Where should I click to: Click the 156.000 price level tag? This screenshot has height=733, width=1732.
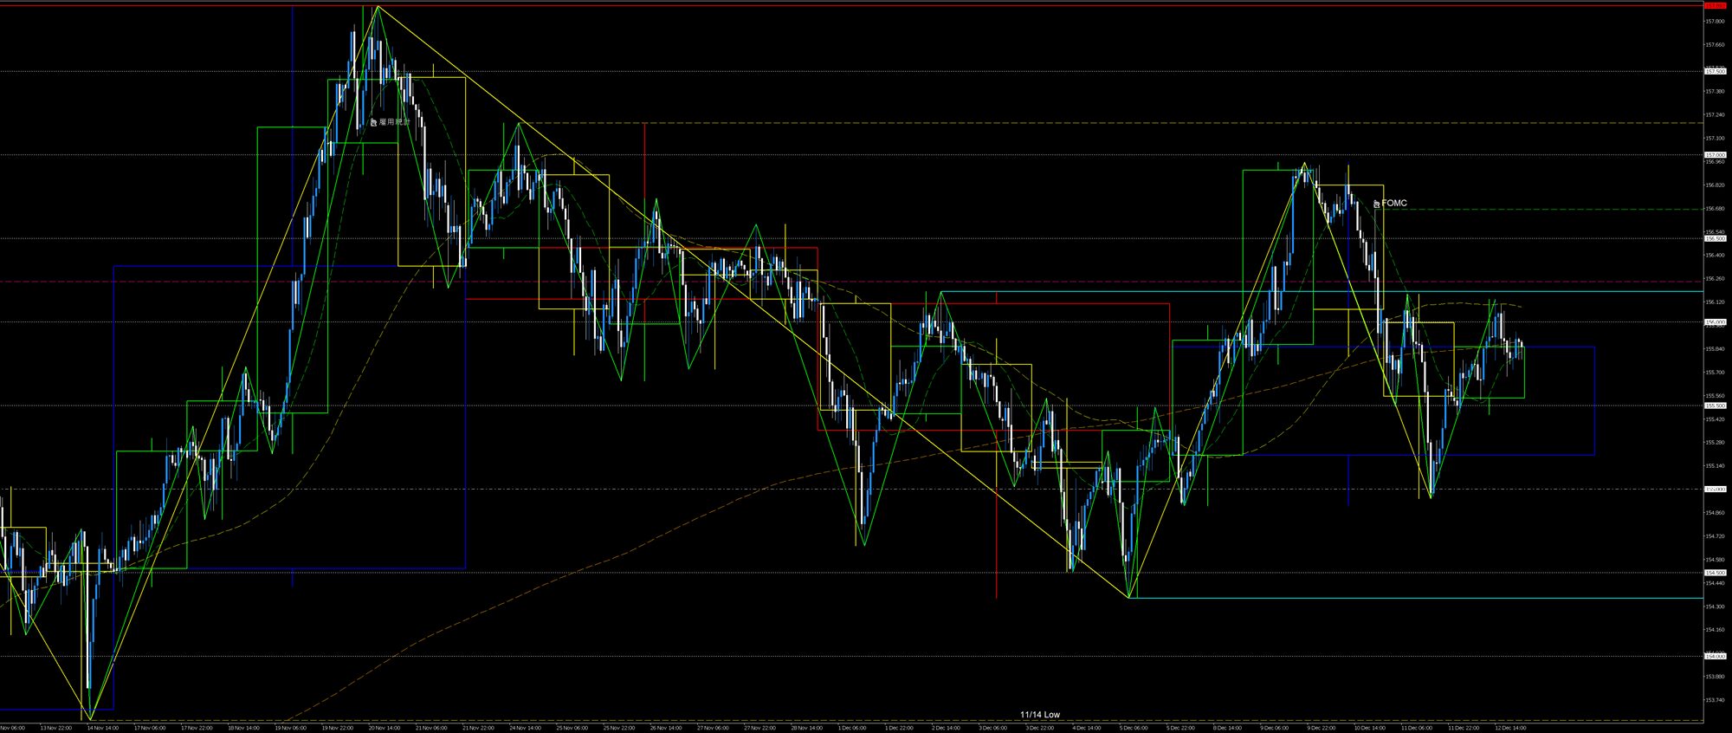1715,322
